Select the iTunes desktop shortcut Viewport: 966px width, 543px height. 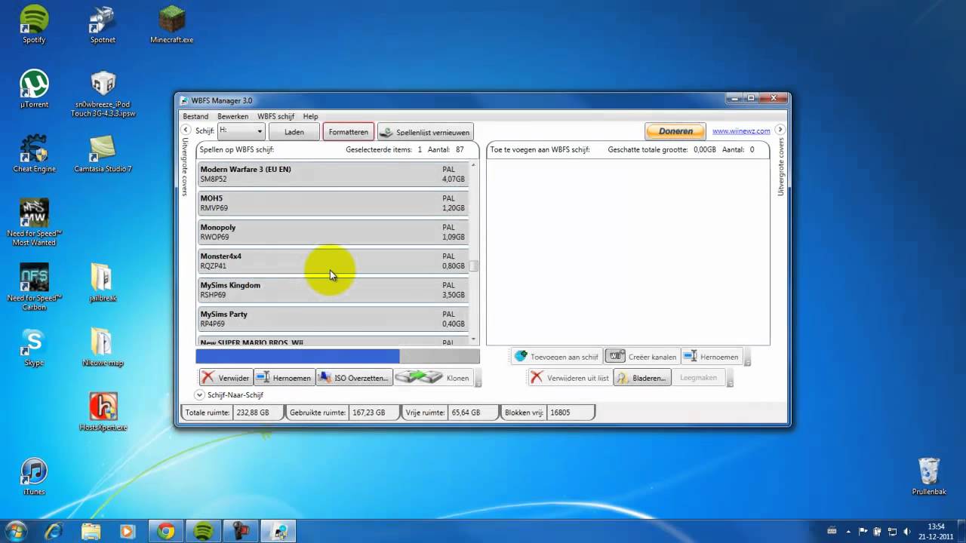(x=34, y=477)
